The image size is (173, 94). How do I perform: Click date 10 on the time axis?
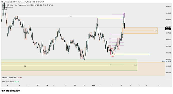point(146,85)
